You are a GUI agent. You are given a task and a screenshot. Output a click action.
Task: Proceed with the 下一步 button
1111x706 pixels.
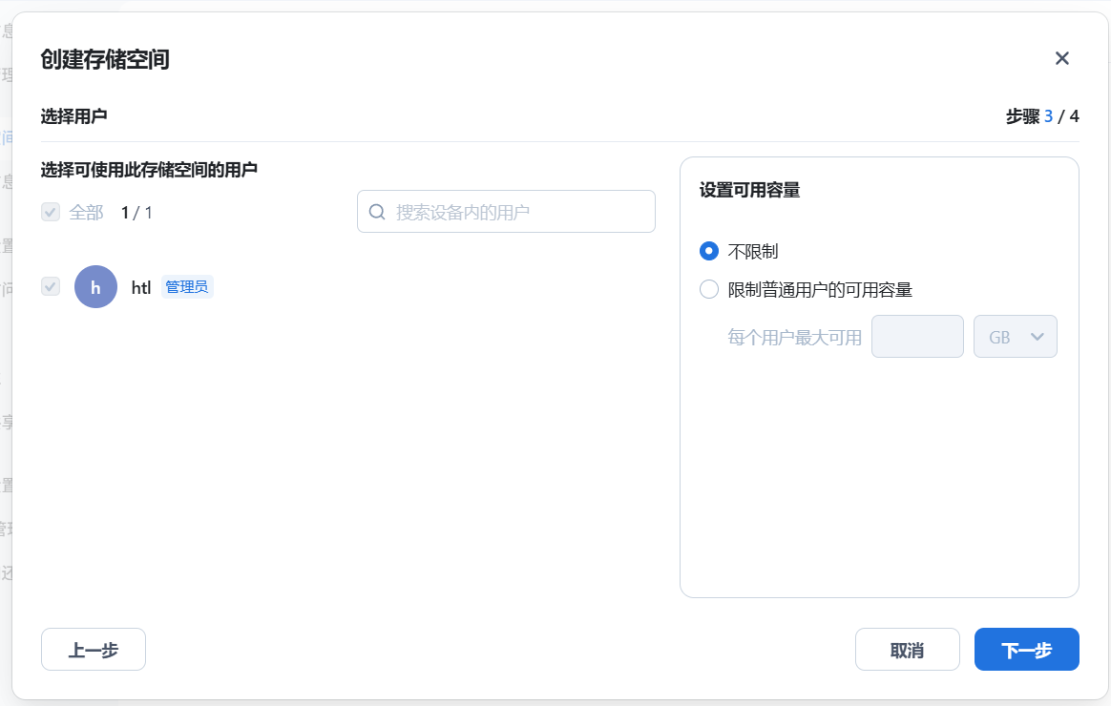click(x=1026, y=650)
